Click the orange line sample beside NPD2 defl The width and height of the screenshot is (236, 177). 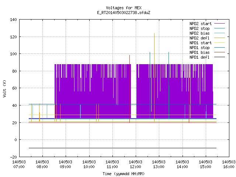(219, 38)
